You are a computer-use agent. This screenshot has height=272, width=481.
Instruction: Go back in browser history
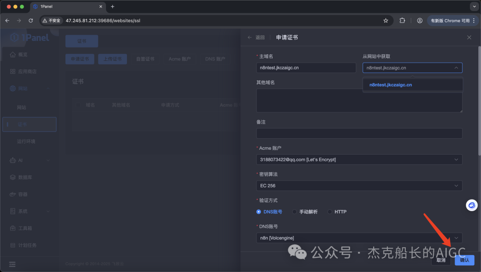coord(8,20)
